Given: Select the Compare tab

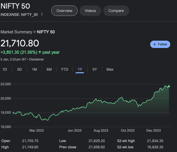Looking at the screenshot, I should pos(116,11).
